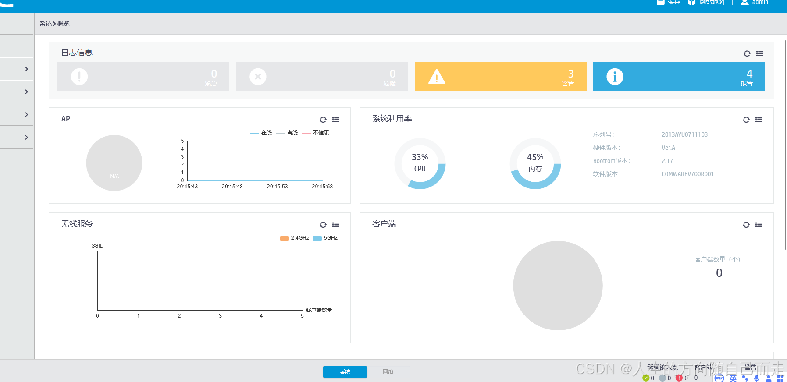This screenshot has width=787, height=382.
Task: Refresh the 无线服务 panel
Action: (x=323, y=225)
